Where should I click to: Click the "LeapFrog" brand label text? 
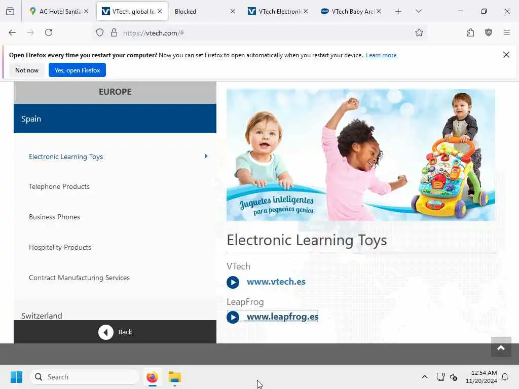pyautogui.click(x=245, y=302)
